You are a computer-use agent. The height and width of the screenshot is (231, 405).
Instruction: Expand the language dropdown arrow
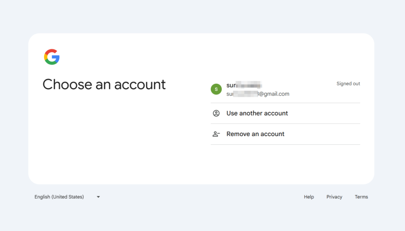pyautogui.click(x=98, y=197)
